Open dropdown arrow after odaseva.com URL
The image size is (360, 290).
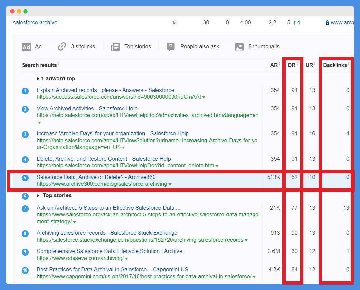[126, 259]
